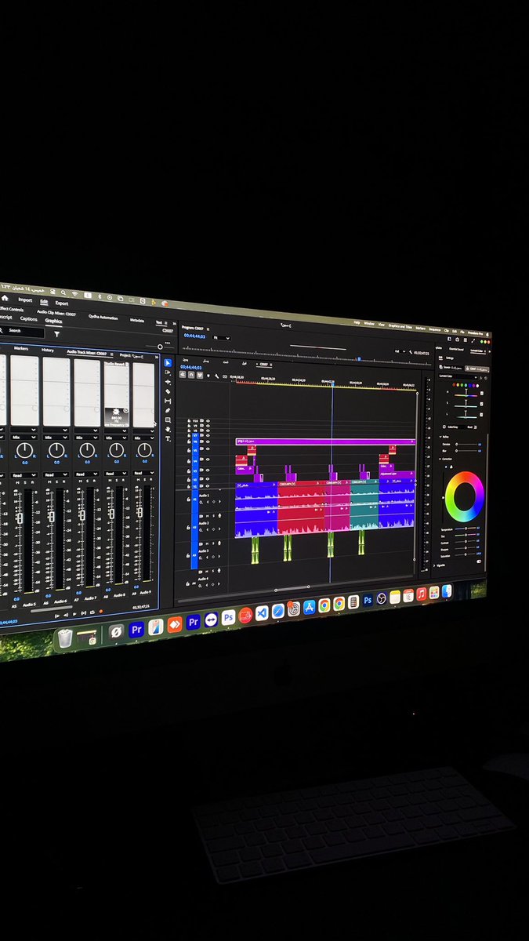This screenshot has width=529, height=941.
Task: Click Add Marker icon in the timeline header
Action: (208, 375)
